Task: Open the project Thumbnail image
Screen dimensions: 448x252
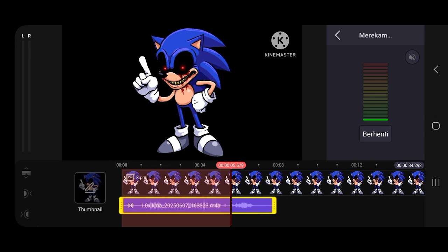Action: pos(90,188)
